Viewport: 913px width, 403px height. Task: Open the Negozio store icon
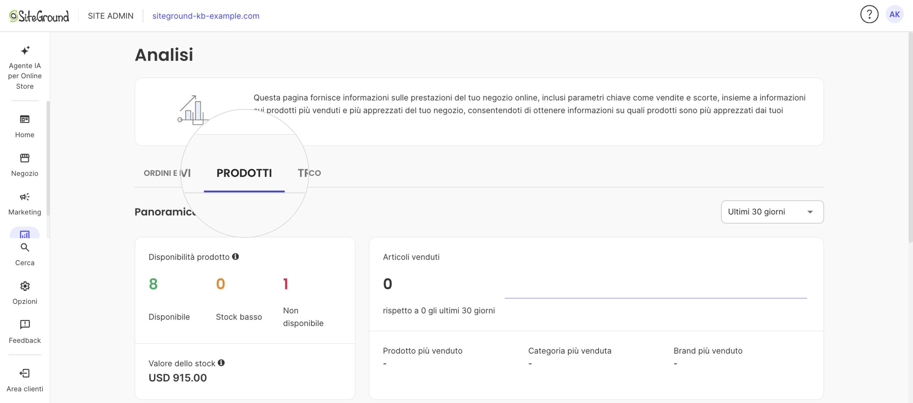click(x=25, y=158)
